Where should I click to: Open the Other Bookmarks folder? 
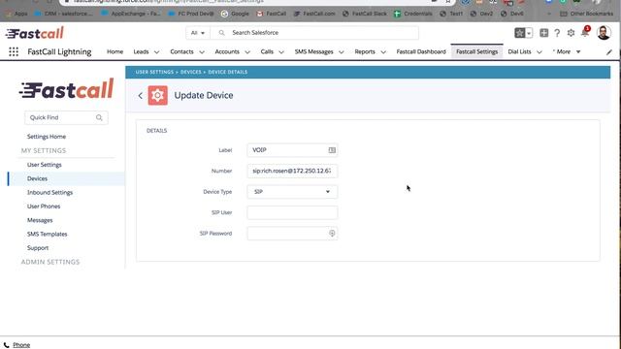point(586,14)
